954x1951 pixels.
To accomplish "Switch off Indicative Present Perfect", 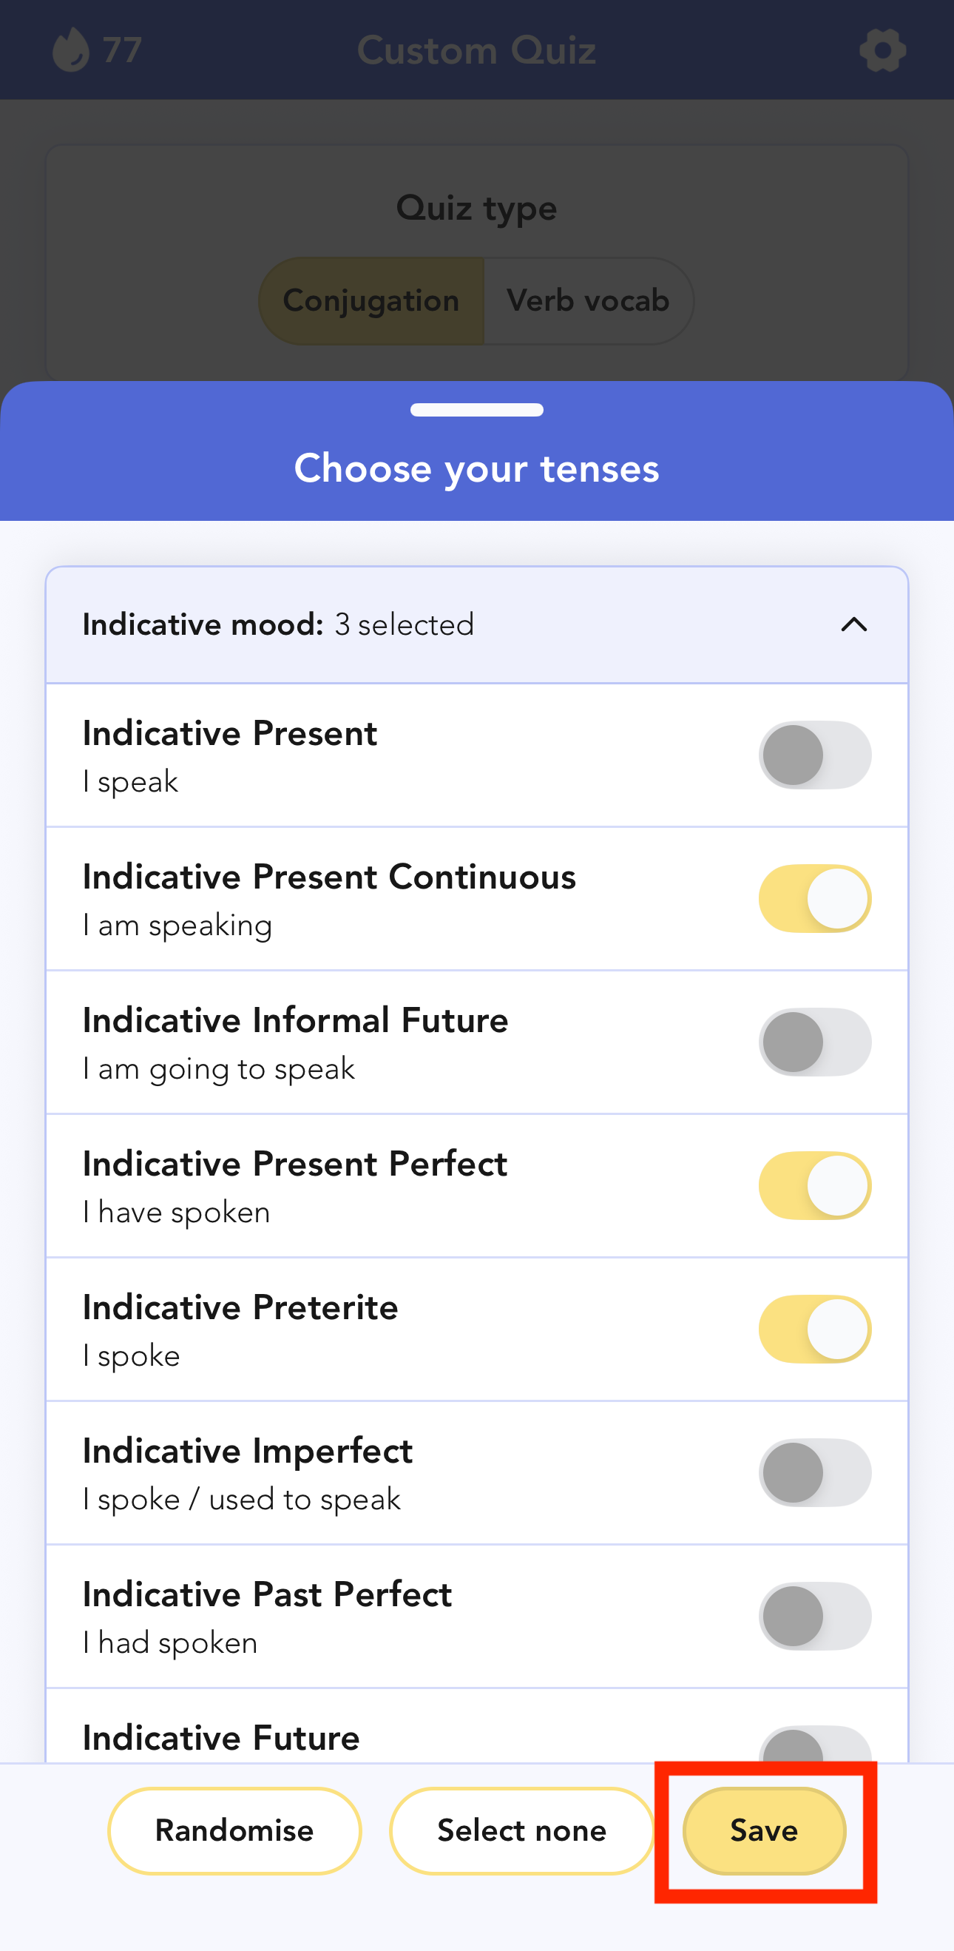I will 815,1185.
